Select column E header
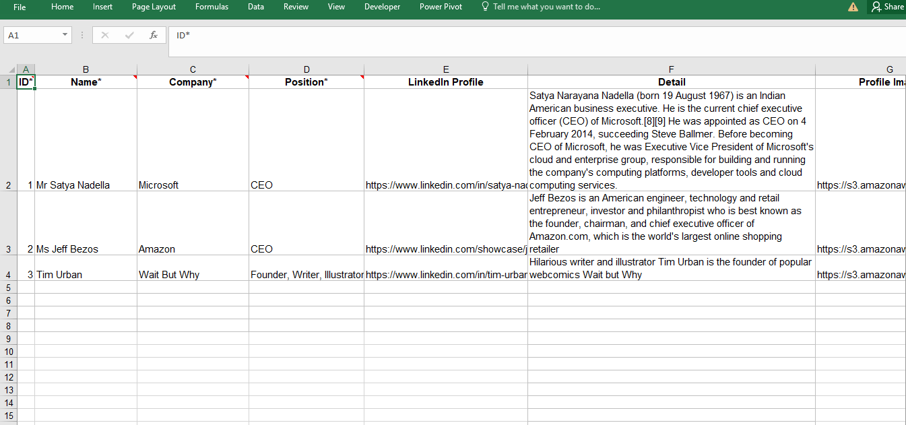Image resolution: width=906 pixels, height=425 pixels. coord(446,69)
